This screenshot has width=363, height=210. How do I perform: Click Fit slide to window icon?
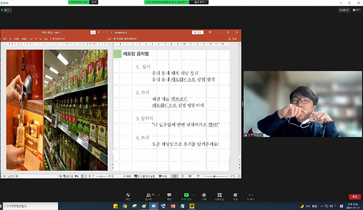point(239,176)
